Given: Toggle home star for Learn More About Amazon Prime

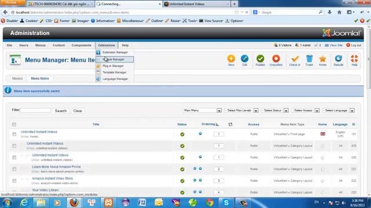Looking at the screenshot, I should tap(322, 169).
